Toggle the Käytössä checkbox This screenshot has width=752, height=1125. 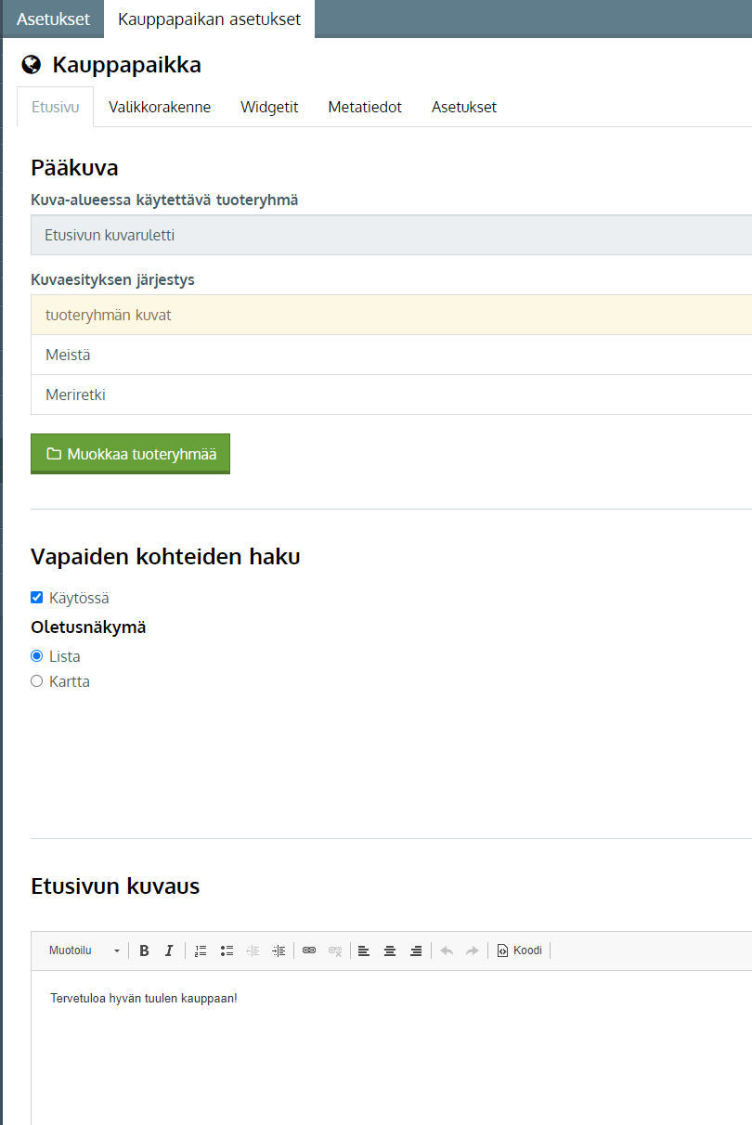click(x=37, y=598)
